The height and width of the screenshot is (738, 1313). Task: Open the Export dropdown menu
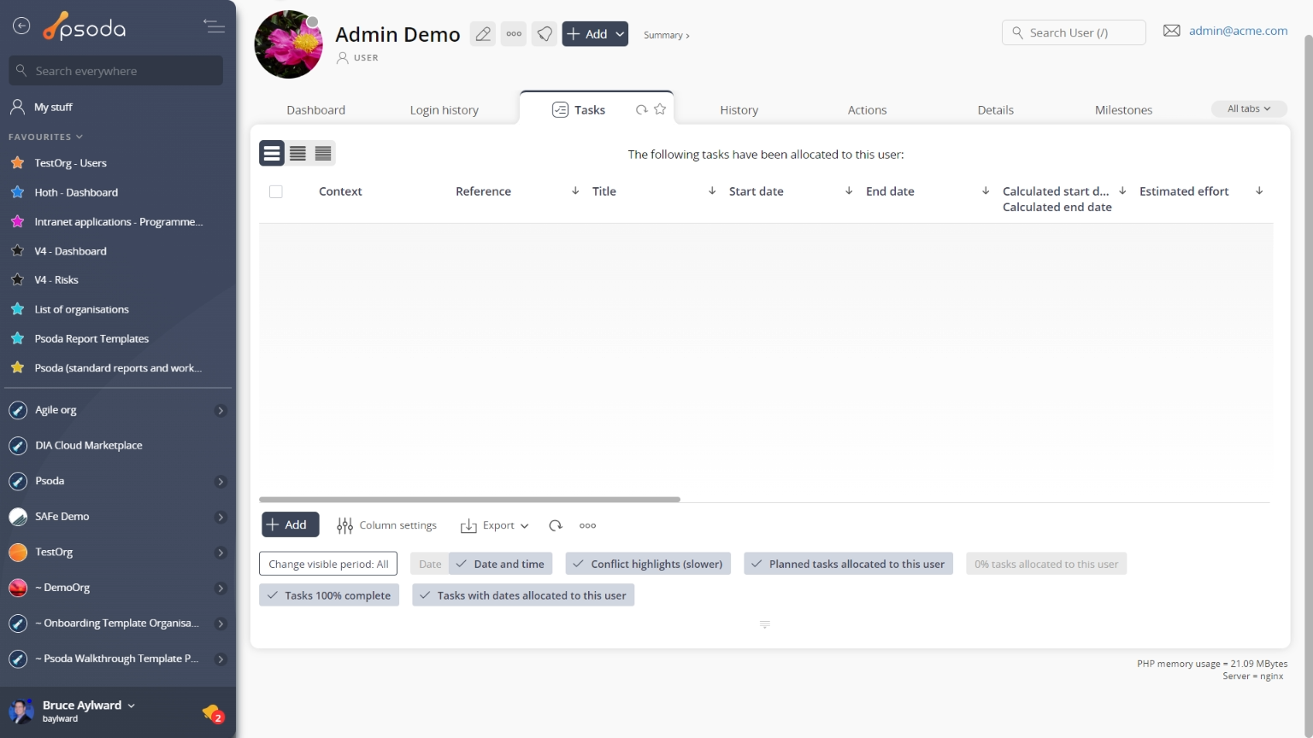[495, 525]
